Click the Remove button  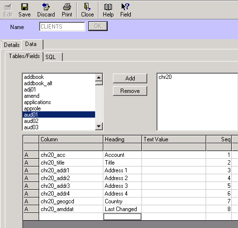coord(130,91)
